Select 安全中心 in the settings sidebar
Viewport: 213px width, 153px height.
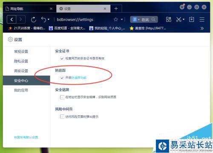[x=26, y=80]
